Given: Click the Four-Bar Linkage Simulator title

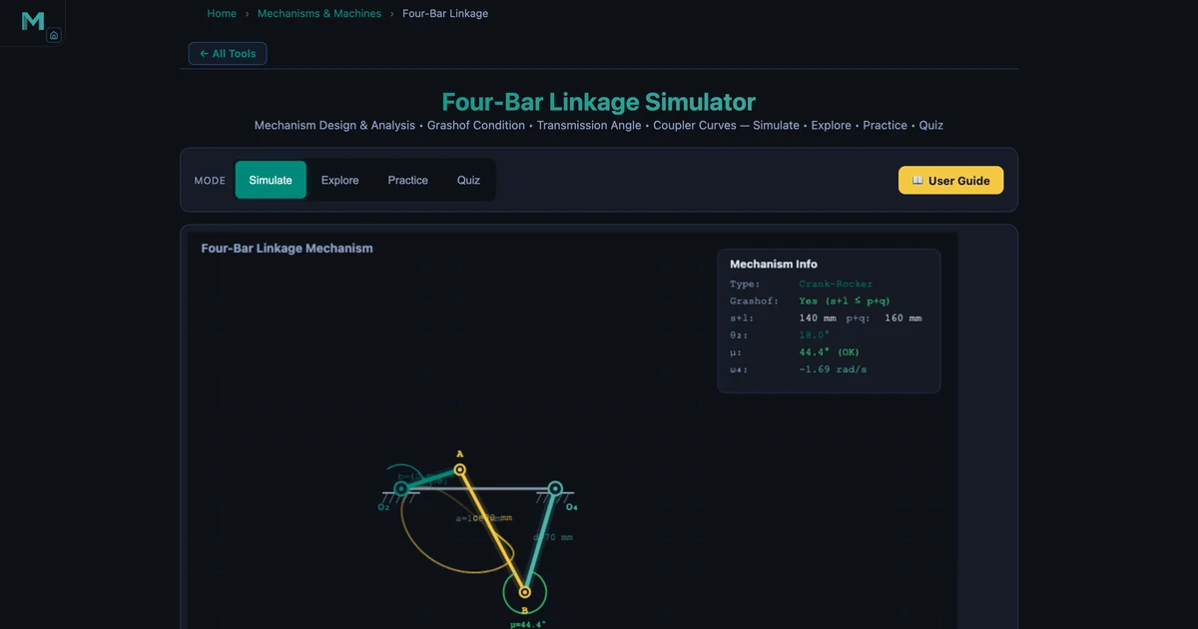Looking at the screenshot, I should tap(599, 102).
